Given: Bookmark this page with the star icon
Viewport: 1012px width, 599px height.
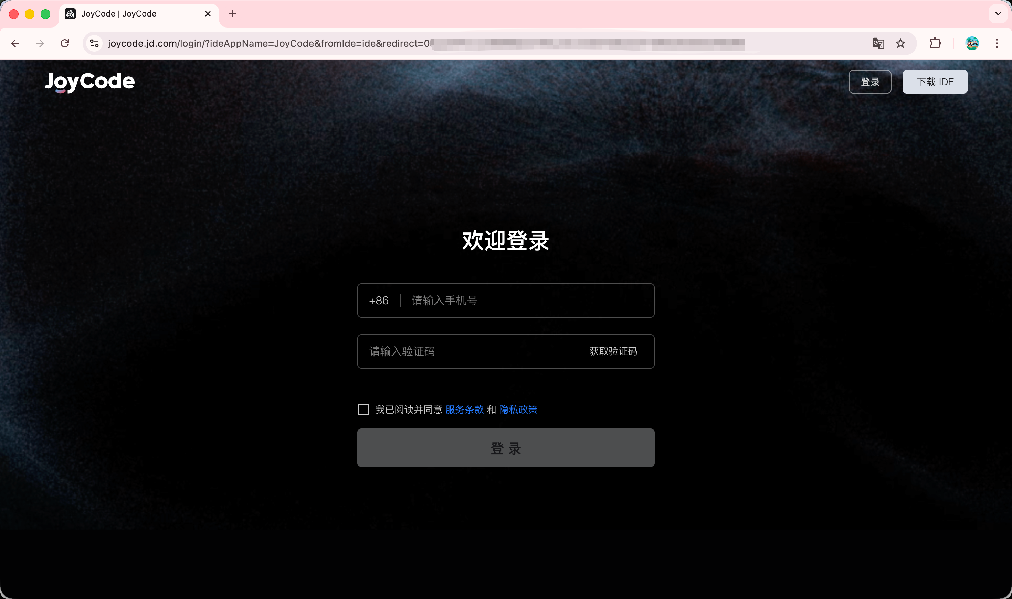Looking at the screenshot, I should pos(900,43).
